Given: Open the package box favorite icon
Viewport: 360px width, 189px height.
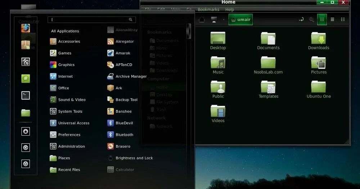Looking at the screenshot, I should [x=26, y=45].
